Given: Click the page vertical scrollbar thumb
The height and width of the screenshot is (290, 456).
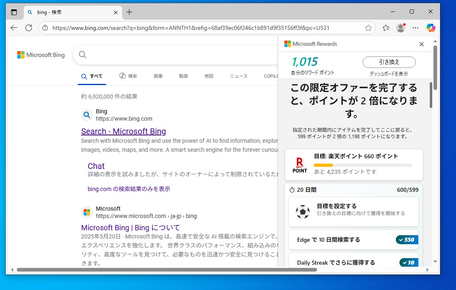Looking at the screenshot, I should (x=435, y=67).
